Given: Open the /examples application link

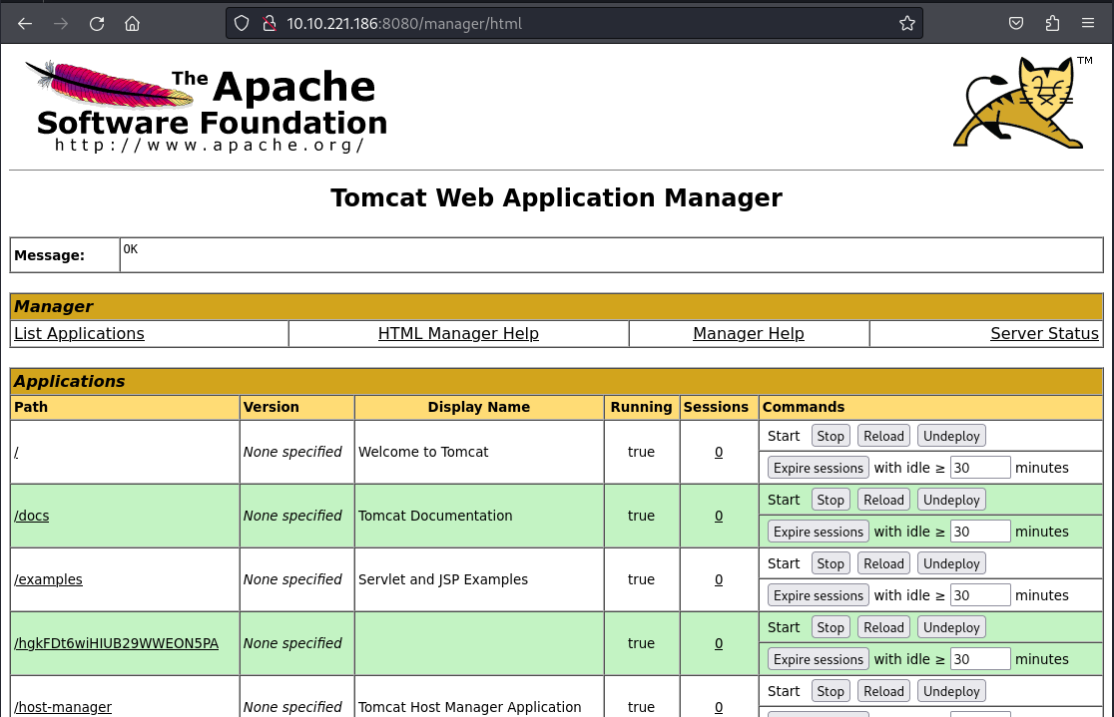Looking at the screenshot, I should click(x=48, y=580).
